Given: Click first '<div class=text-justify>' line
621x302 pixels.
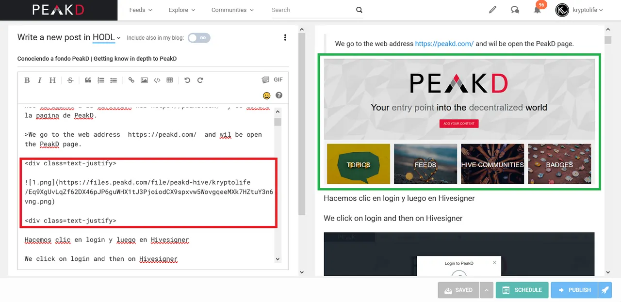Looking at the screenshot, I should [x=70, y=163].
